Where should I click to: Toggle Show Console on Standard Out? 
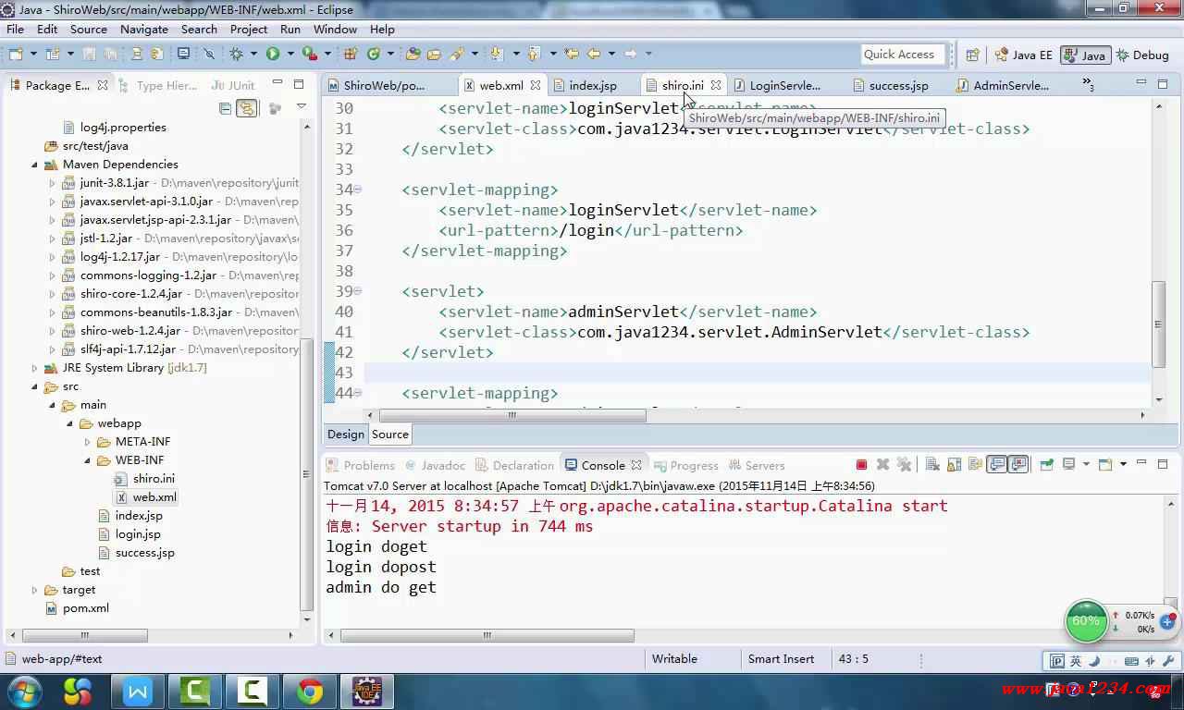pyautogui.click(x=996, y=464)
